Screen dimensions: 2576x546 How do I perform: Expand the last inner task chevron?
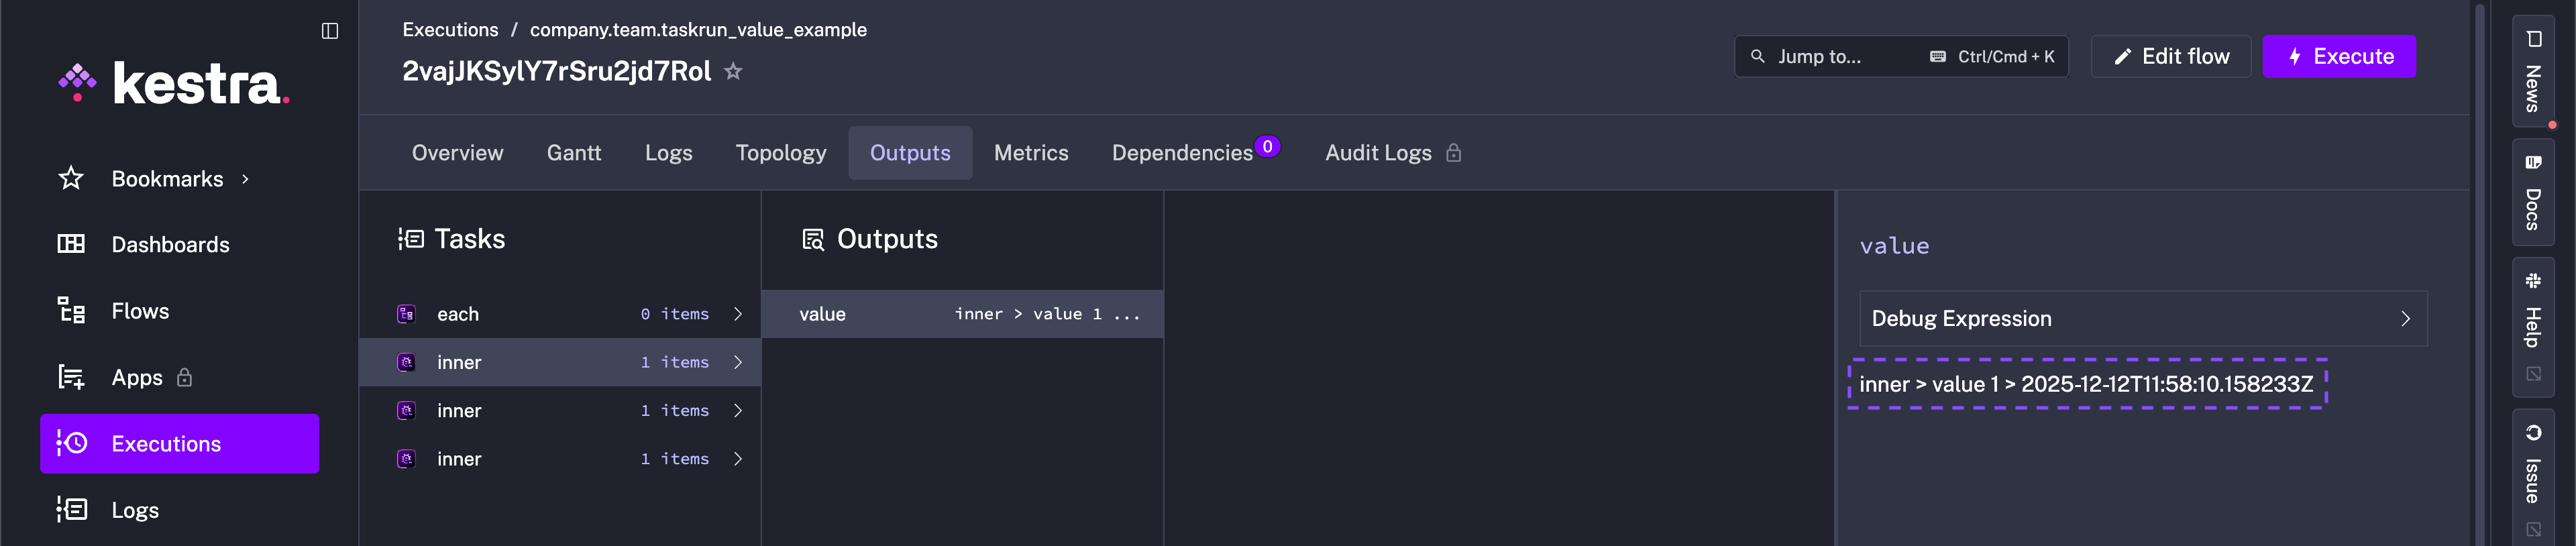point(738,459)
